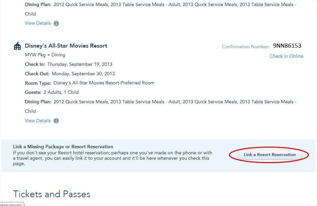Click the Check In date Thursday, September 19, 2013
The height and width of the screenshot is (206, 317).
pyautogui.click(x=80, y=64)
